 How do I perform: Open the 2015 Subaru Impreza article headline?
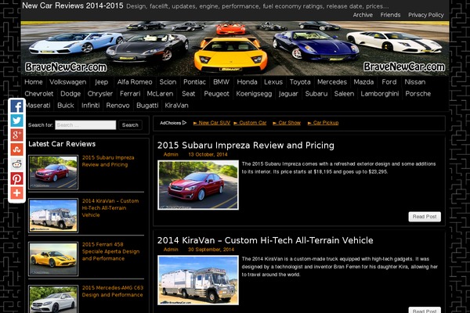click(x=246, y=146)
